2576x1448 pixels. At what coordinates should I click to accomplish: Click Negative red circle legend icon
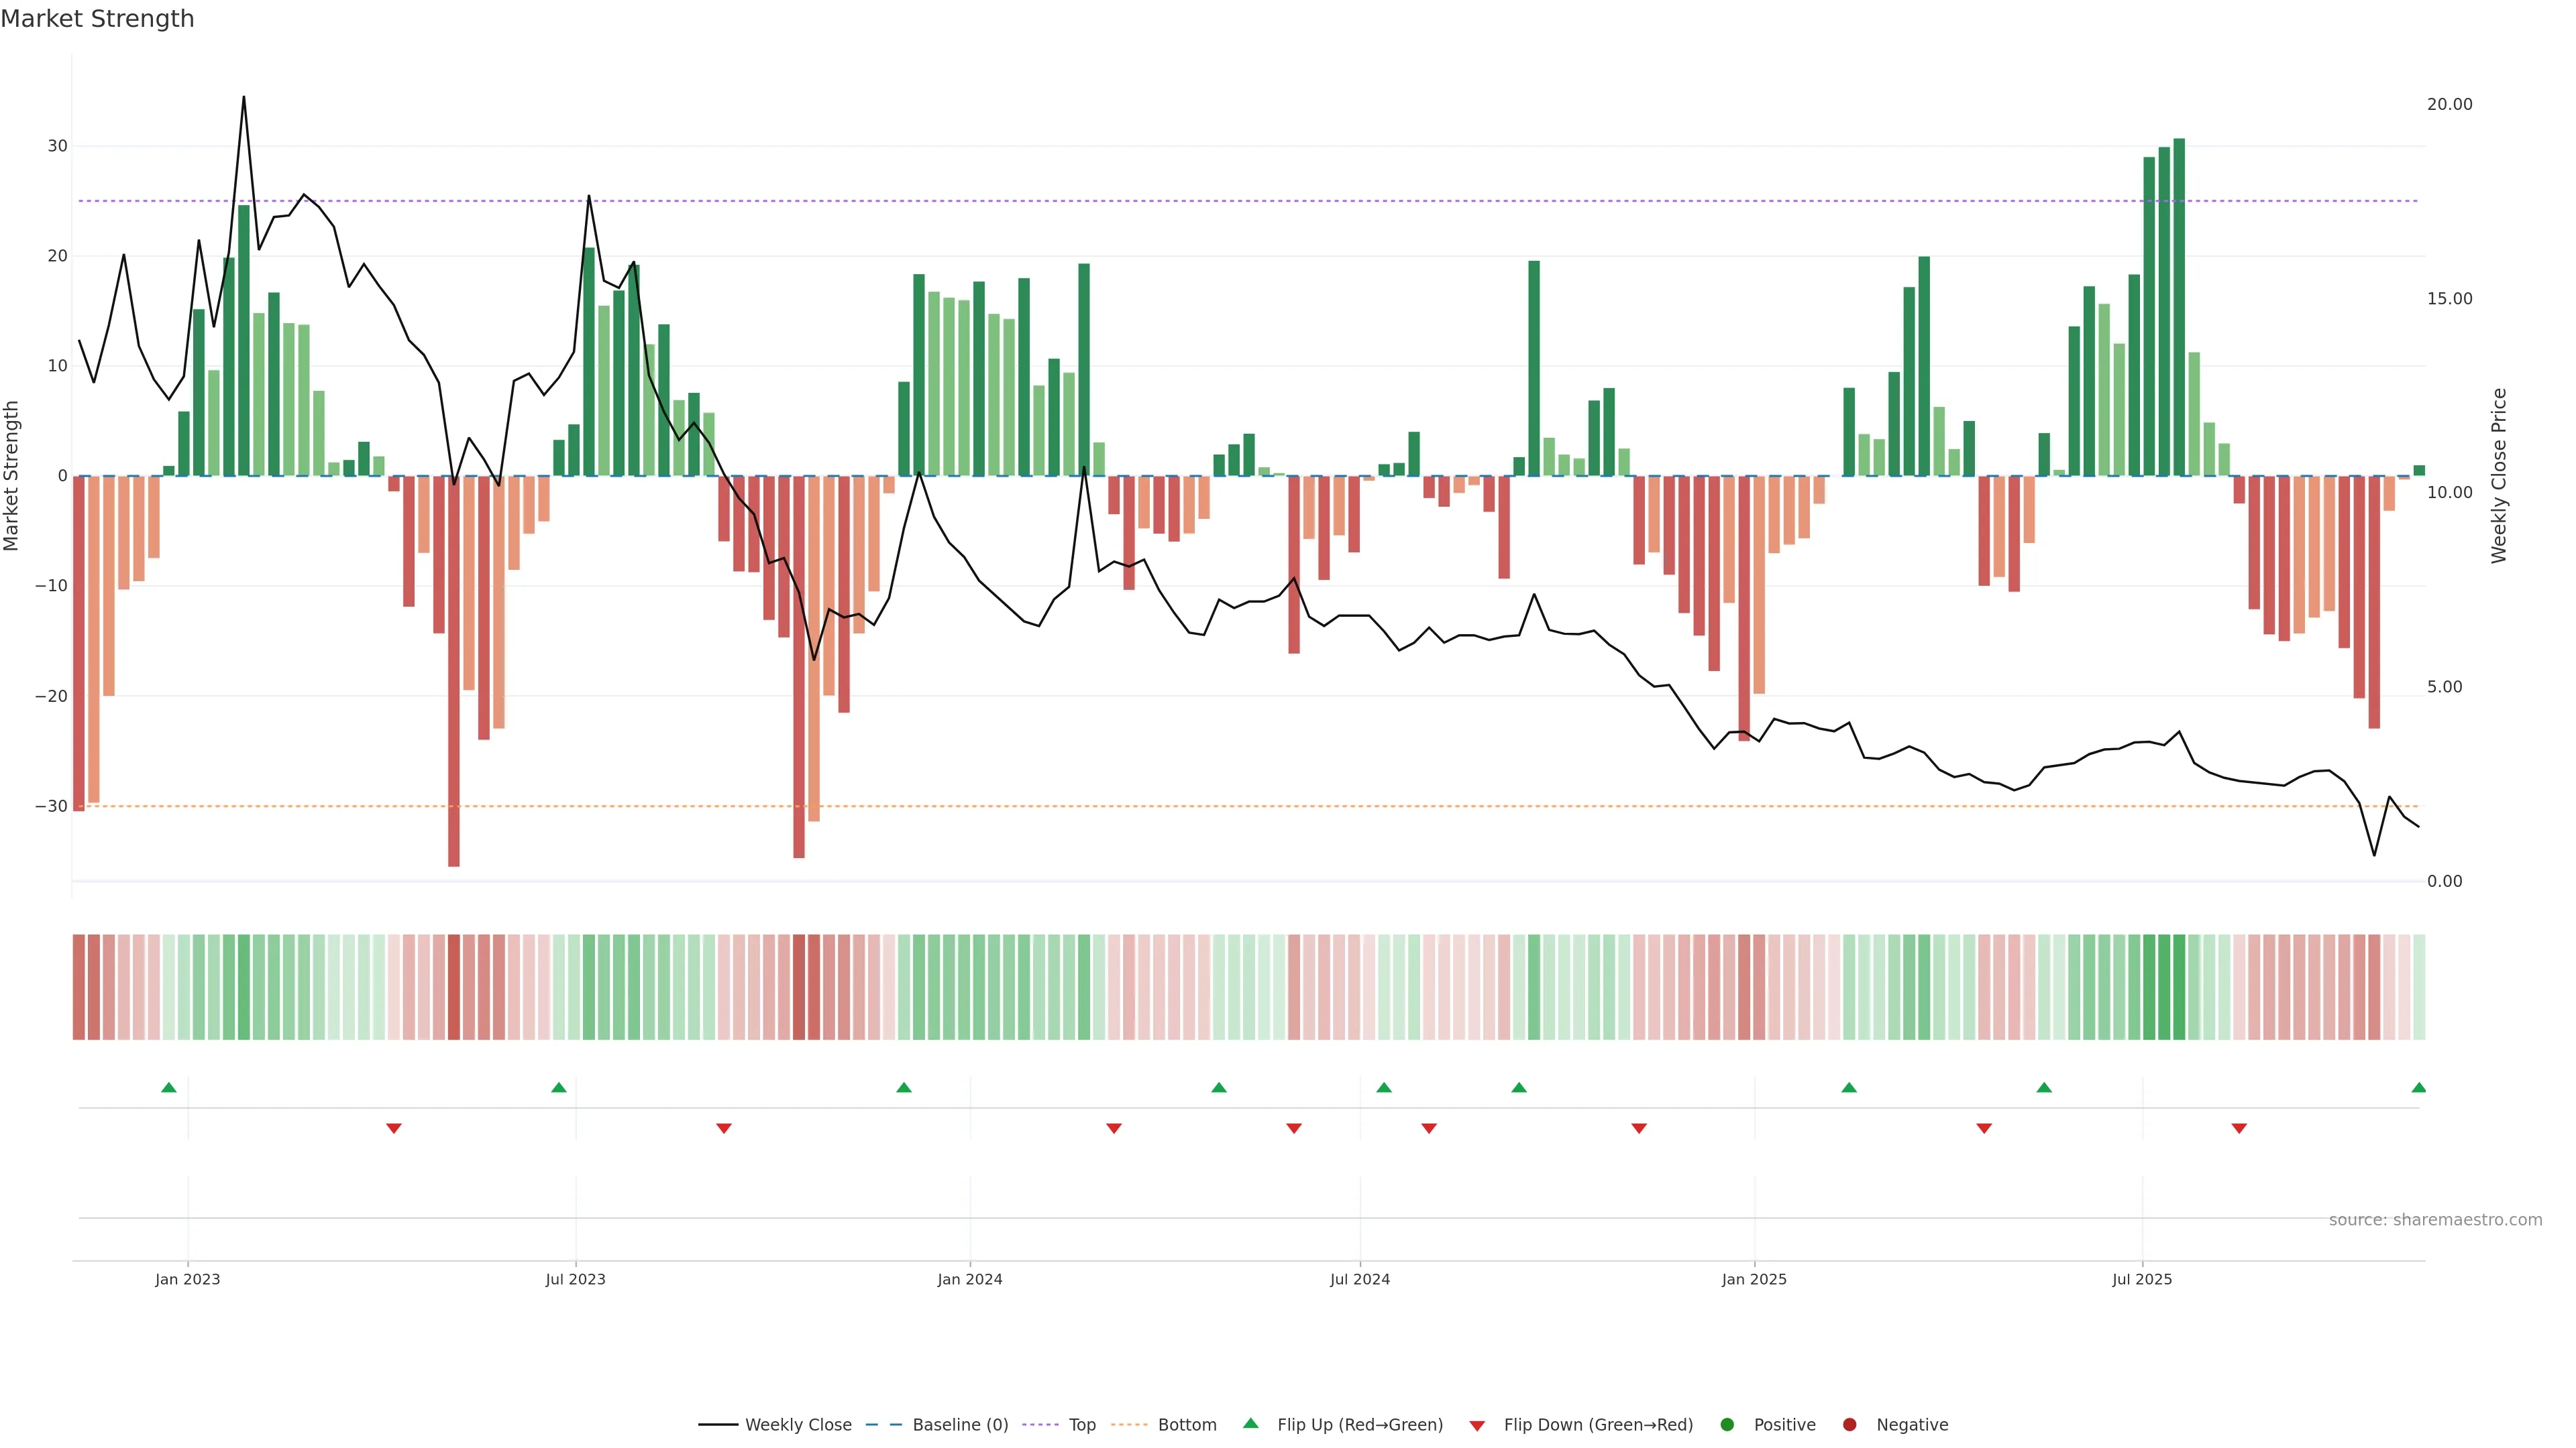(x=1849, y=1425)
